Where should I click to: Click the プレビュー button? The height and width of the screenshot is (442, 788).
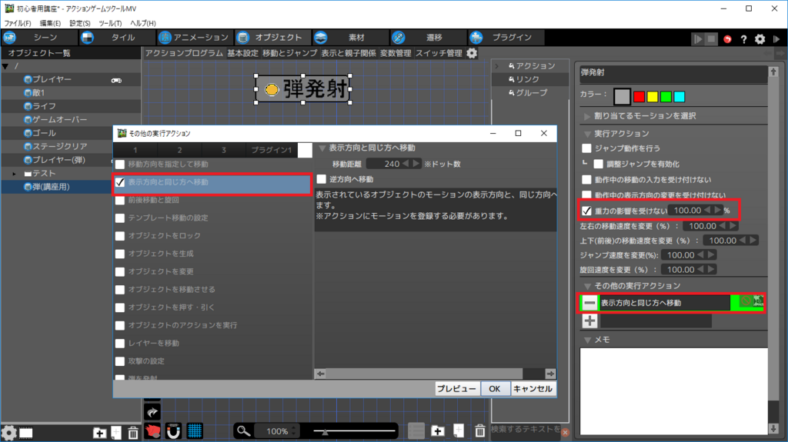tap(456, 389)
